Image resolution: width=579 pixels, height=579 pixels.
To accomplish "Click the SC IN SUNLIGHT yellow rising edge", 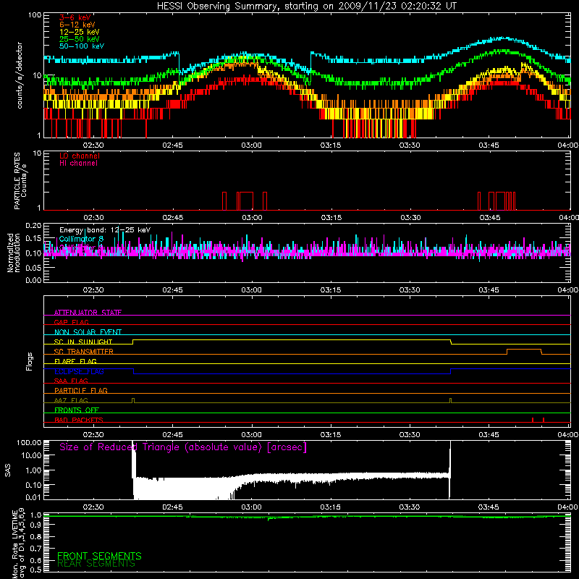I will [x=132, y=342].
